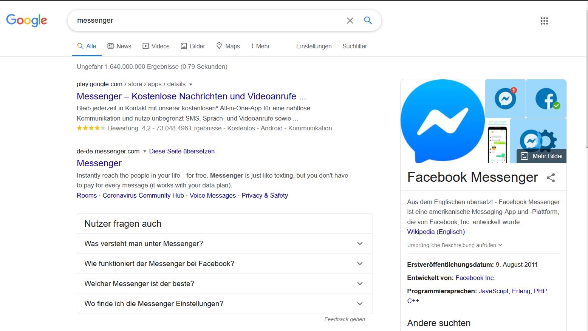Viewport: 588px width, 331px height.
Task: Click the share icon beside Facebook Messenger
Action: pos(551,178)
